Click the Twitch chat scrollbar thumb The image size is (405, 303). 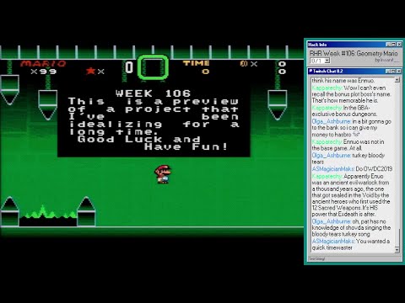[397, 237]
